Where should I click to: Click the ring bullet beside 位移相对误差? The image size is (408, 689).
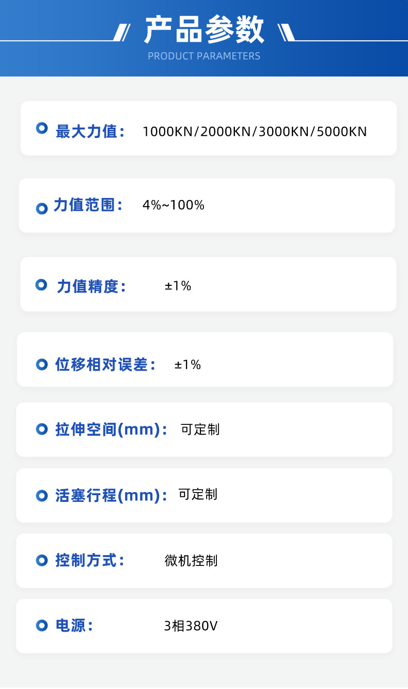[x=42, y=364]
